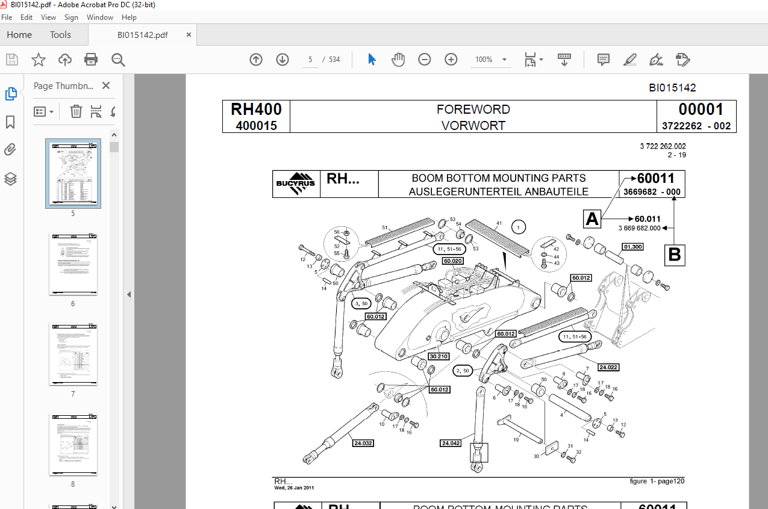Close the Page Thumbnails panel

coord(106,86)
